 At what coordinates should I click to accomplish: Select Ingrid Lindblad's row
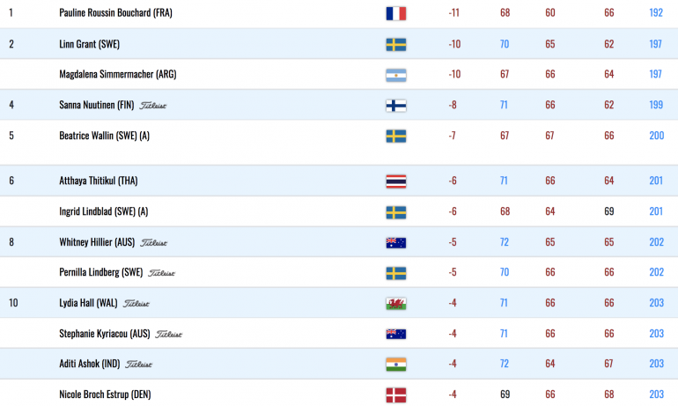click(339, 211)
